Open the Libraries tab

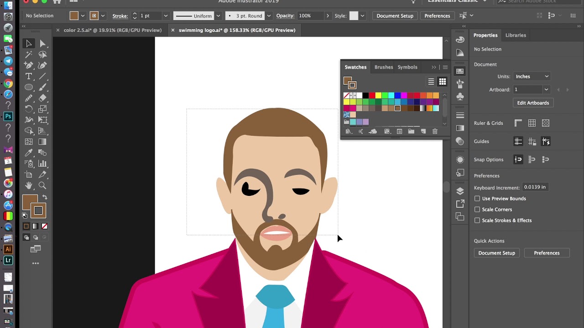click(x=516, y=35)
